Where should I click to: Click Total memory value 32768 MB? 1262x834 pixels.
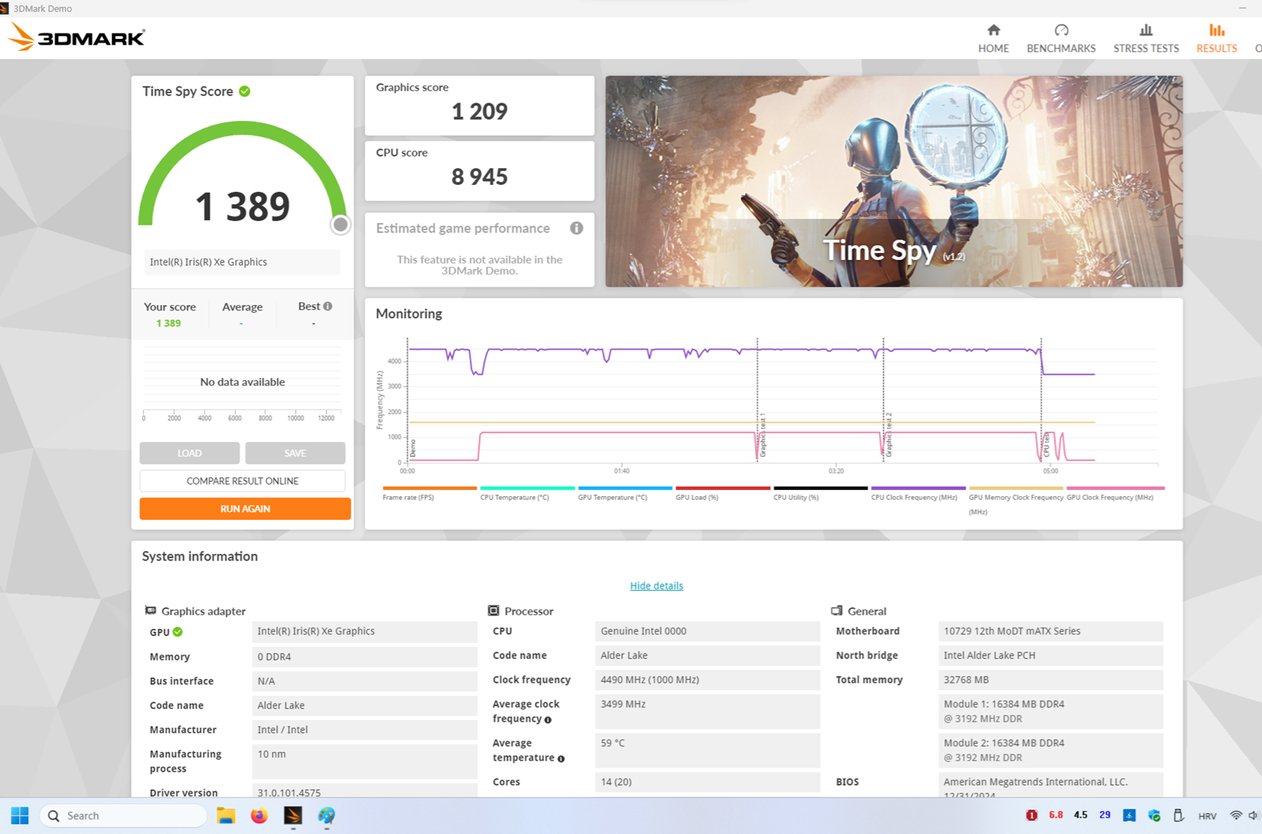pos(1050,680)
